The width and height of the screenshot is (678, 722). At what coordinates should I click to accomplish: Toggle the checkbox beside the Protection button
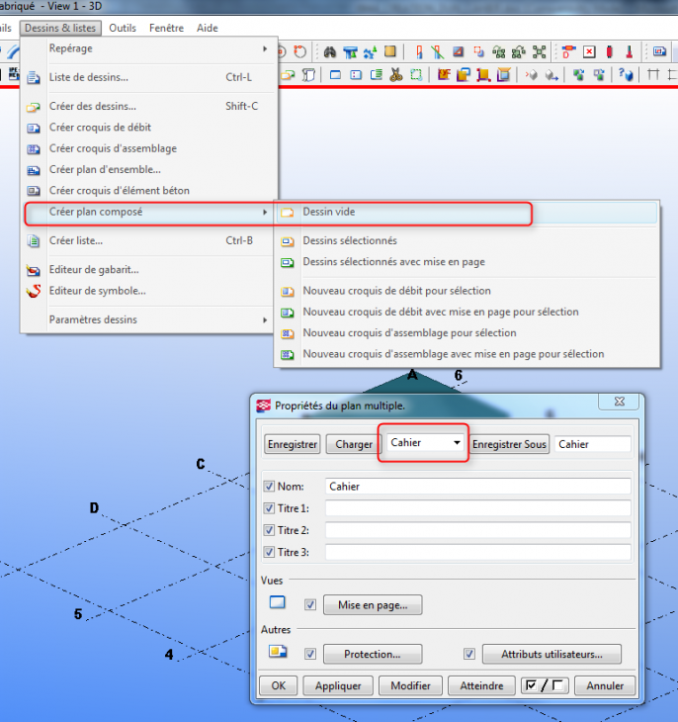310,654
